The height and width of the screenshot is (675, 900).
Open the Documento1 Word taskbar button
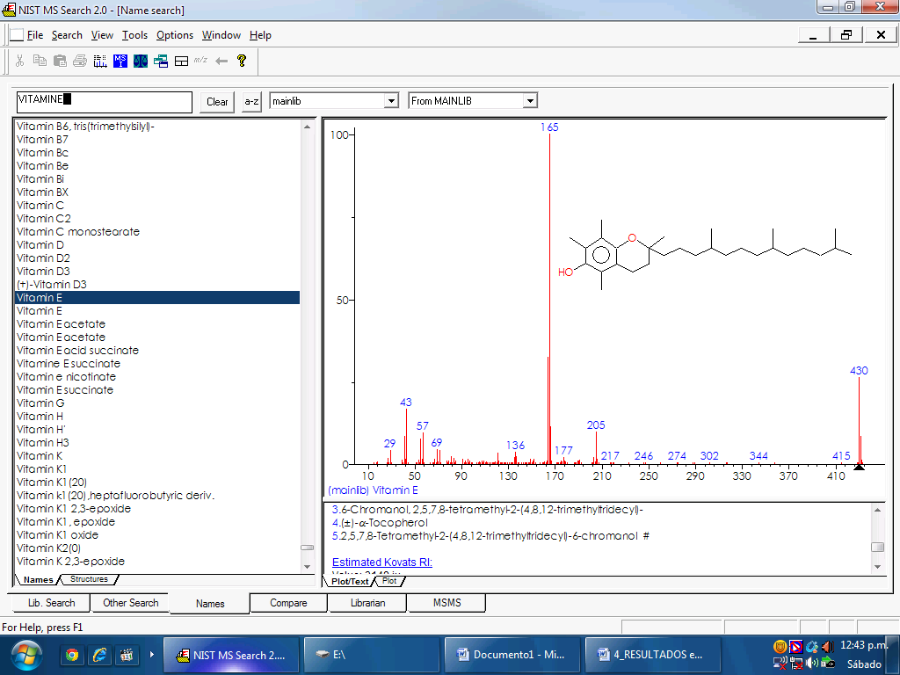click(x=512, y=654)
